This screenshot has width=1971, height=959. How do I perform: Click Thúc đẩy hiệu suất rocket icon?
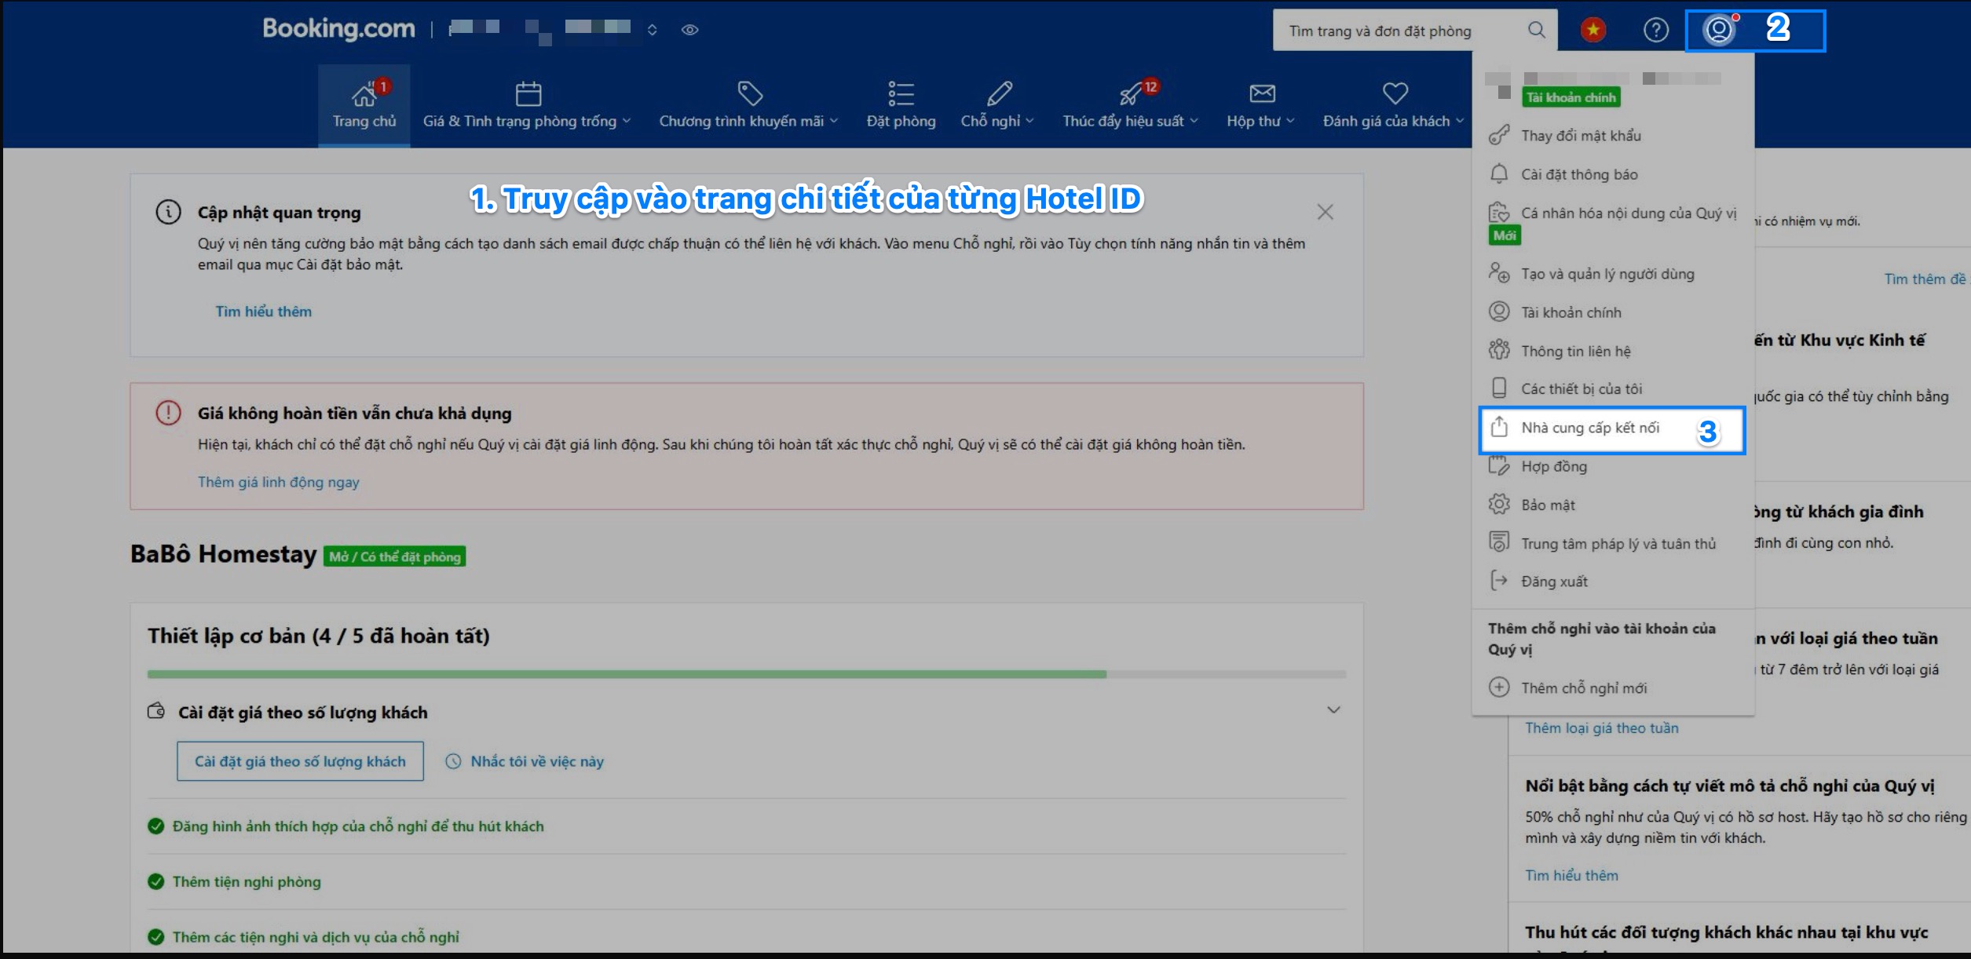click(x=1130, y=95)
